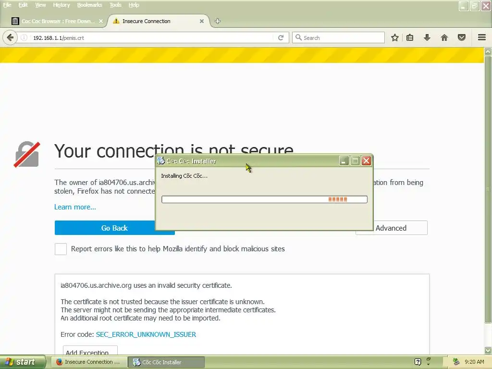Image resolution: width=492 pixels, height=369 pixels.
Task: Open the Tools menu
Action: (x=115, y=5)
